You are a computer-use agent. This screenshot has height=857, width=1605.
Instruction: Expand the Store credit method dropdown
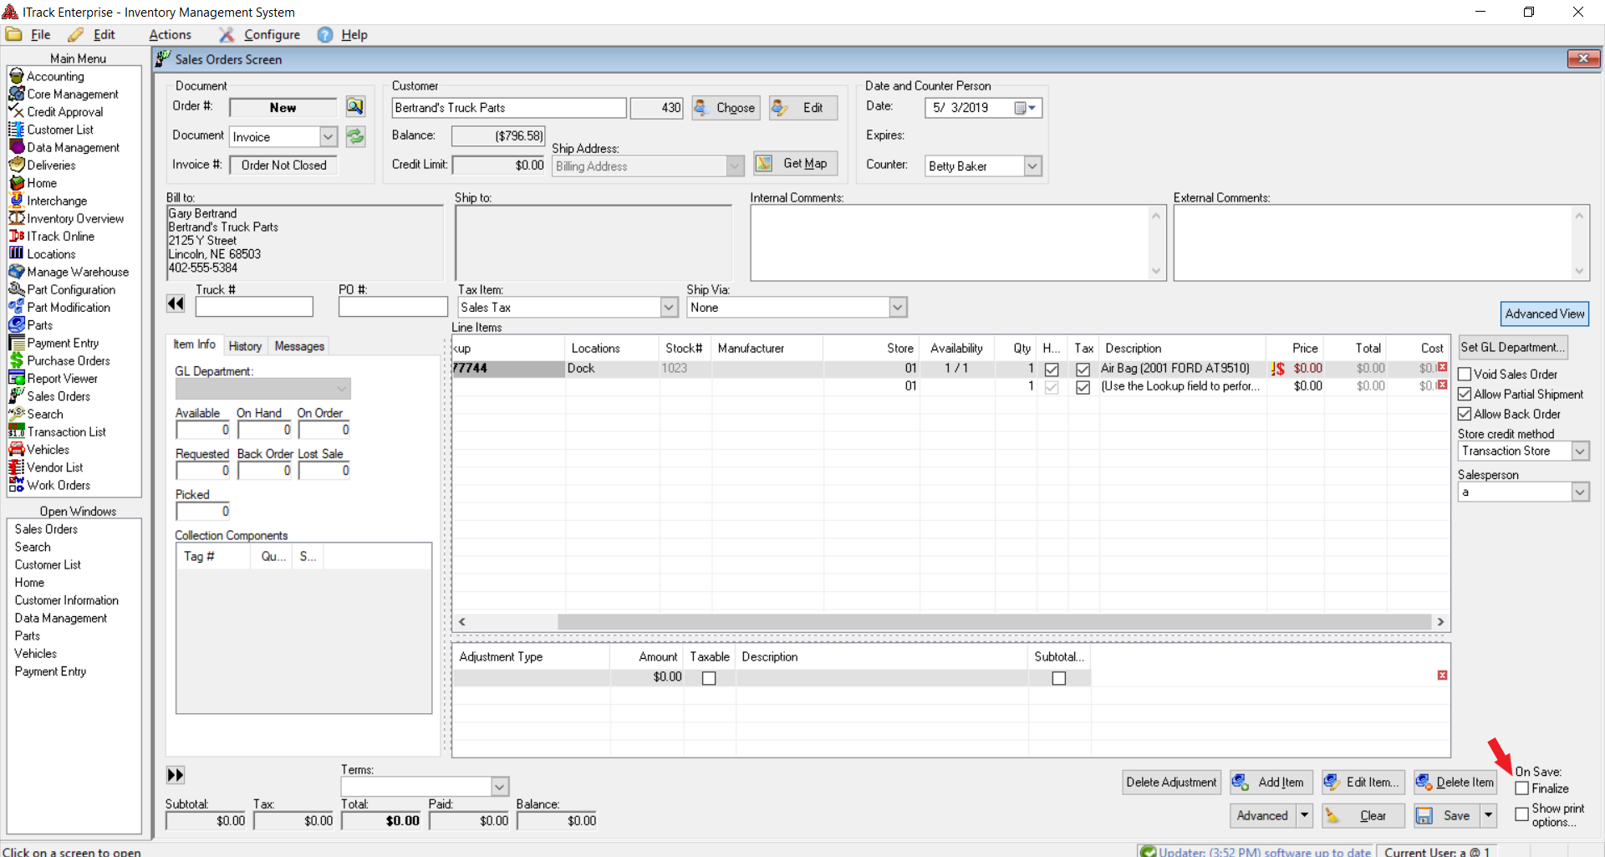click(1580, 451)
